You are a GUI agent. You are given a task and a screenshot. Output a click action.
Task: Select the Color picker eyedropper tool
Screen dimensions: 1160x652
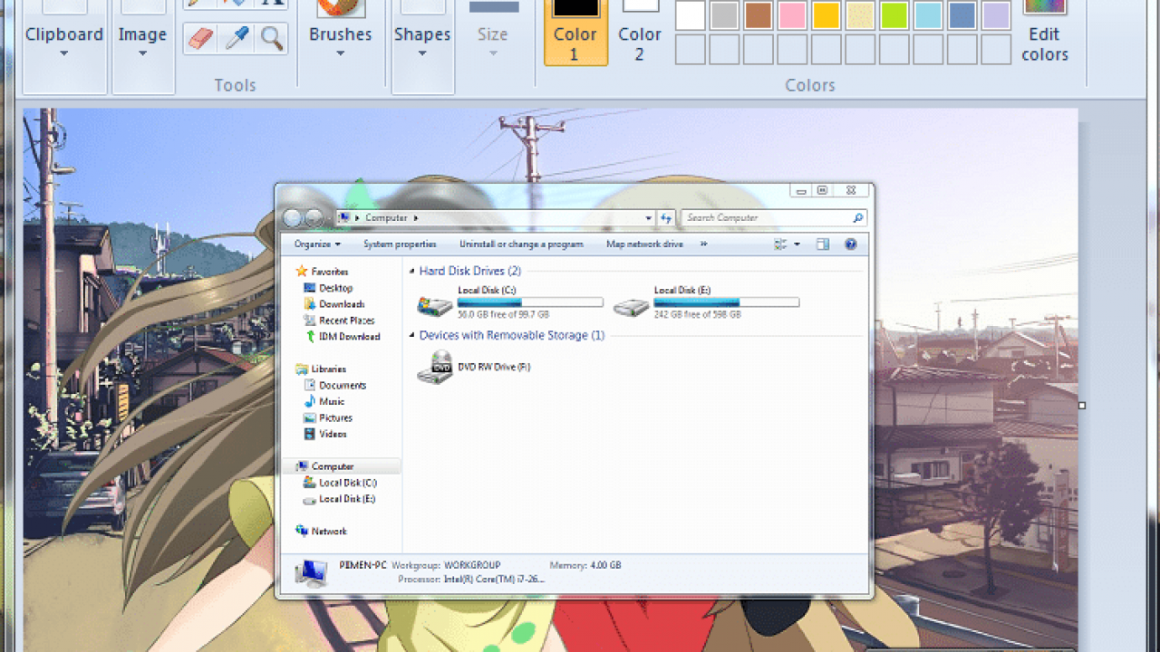coord(237,39)
